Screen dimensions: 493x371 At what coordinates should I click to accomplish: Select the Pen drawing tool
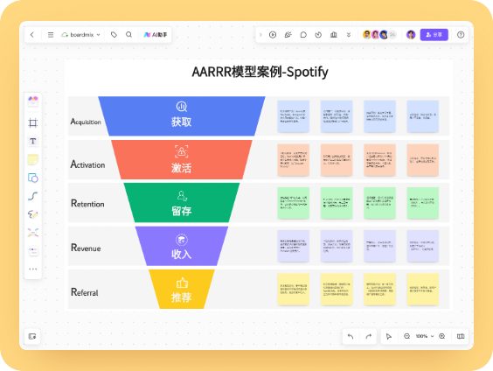33,214
